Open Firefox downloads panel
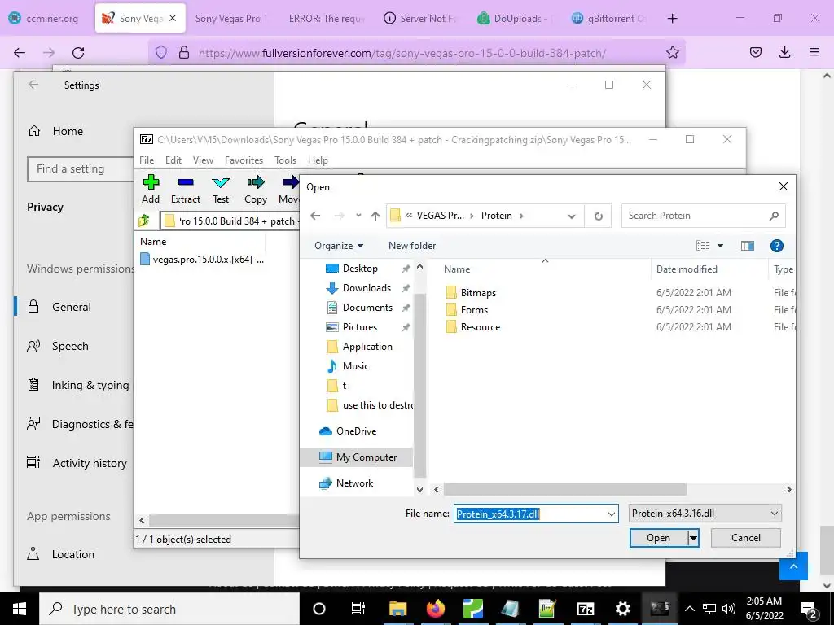The width and height of the screenshot is (834, 625). (x=784, y=53)
